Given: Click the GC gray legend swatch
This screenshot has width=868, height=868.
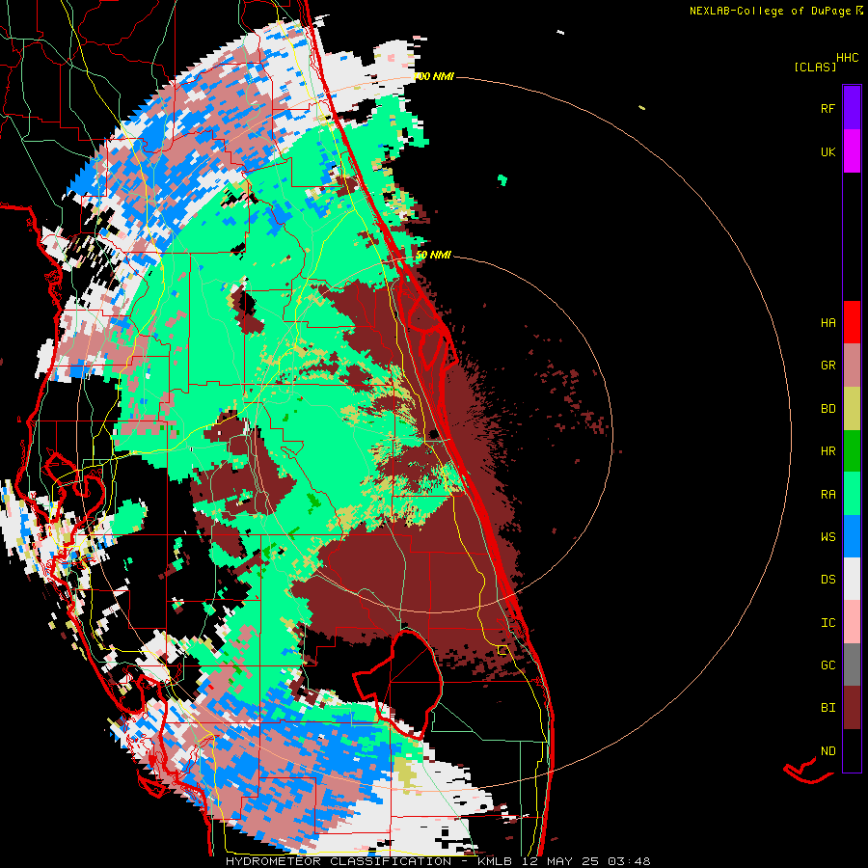Looking at the screenshot, I should point(852,665).
